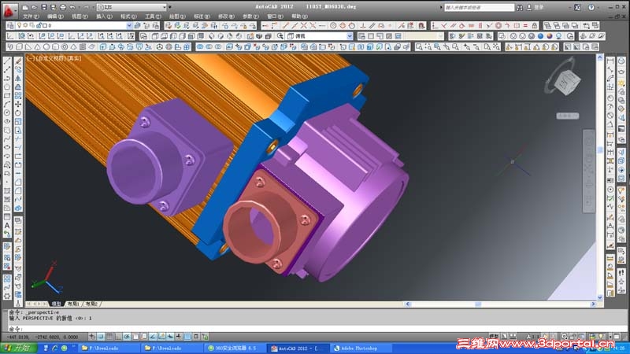Toggle Object Snap in status bar
This screenshot has width=630, height=354.
135,337
